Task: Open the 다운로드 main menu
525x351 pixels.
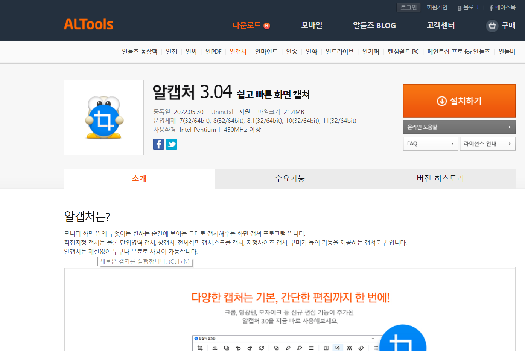Action: (247, 25)
